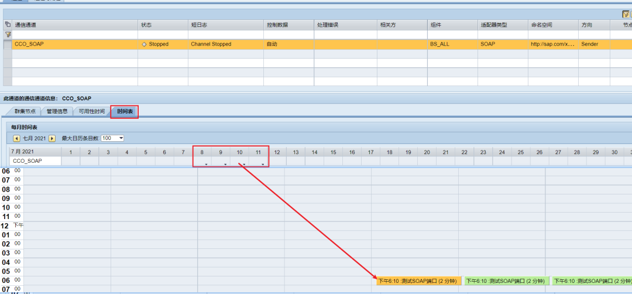Viewport: 632px width, 294px height.
Task: Click day 23 in the July calendar
Action: tap(483, 152)
